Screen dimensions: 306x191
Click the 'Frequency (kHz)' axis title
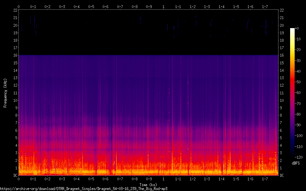click(5, 93)
